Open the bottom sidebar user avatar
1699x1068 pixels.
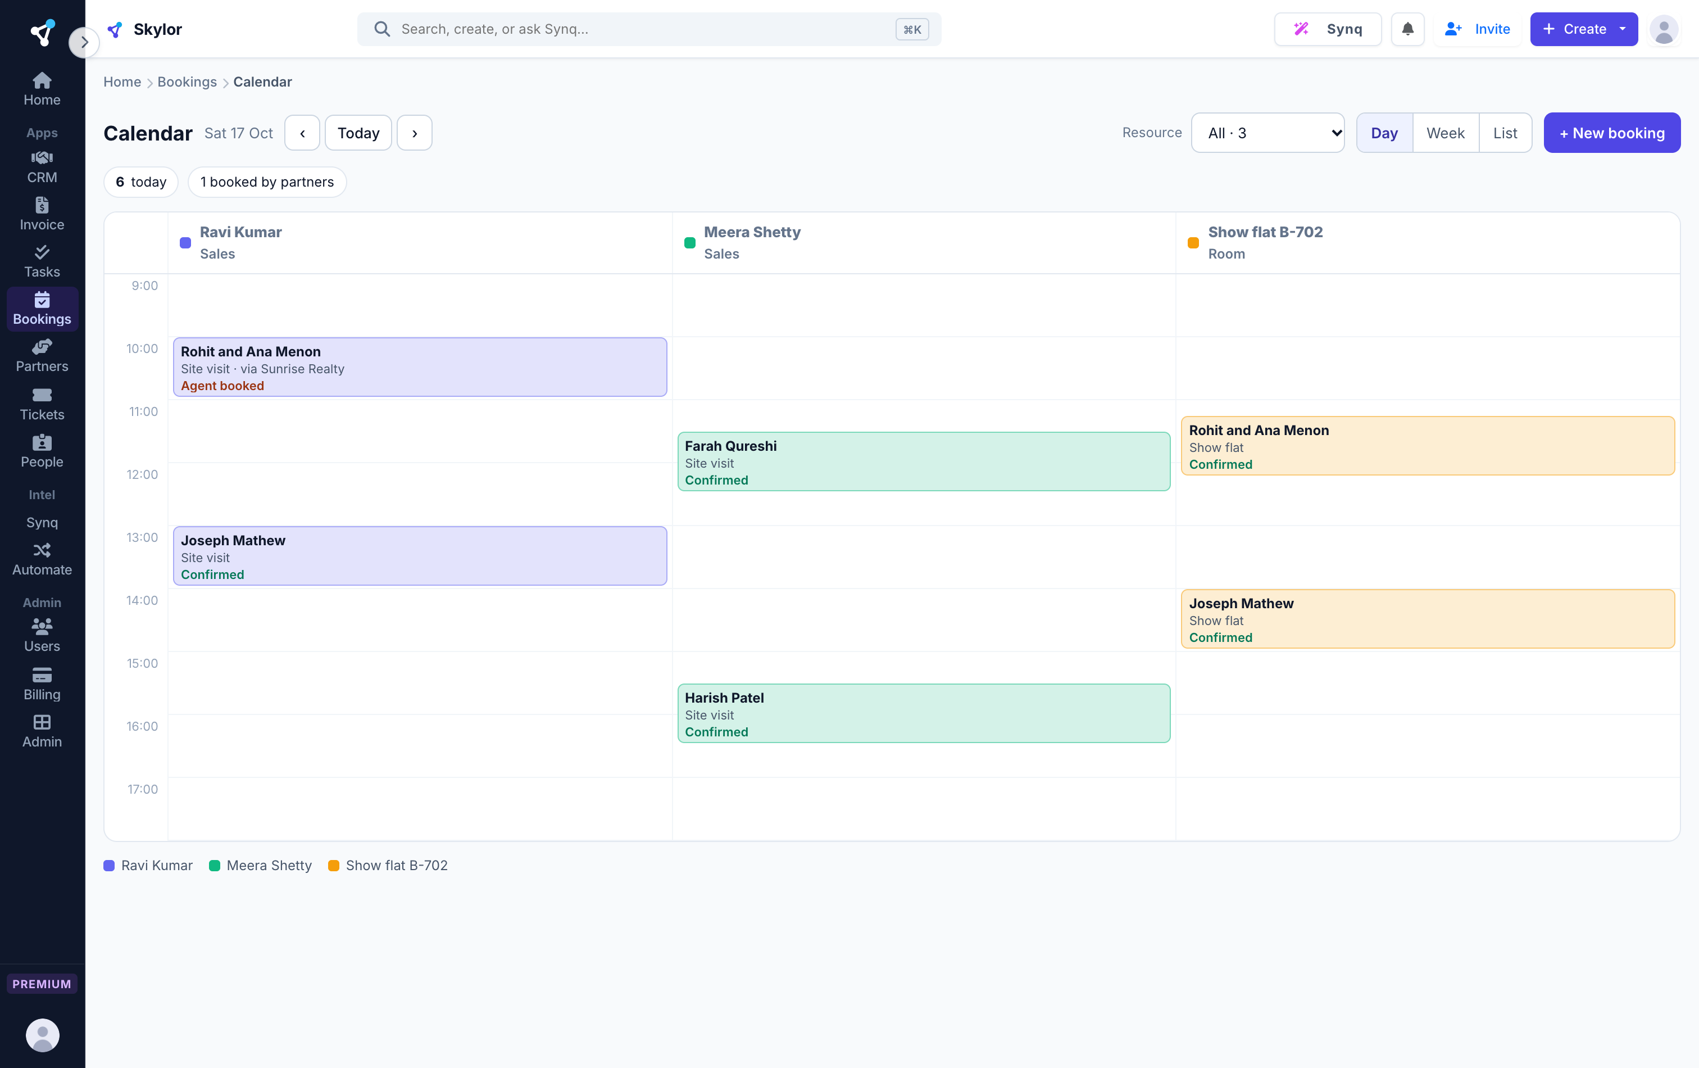point(42,1035)
